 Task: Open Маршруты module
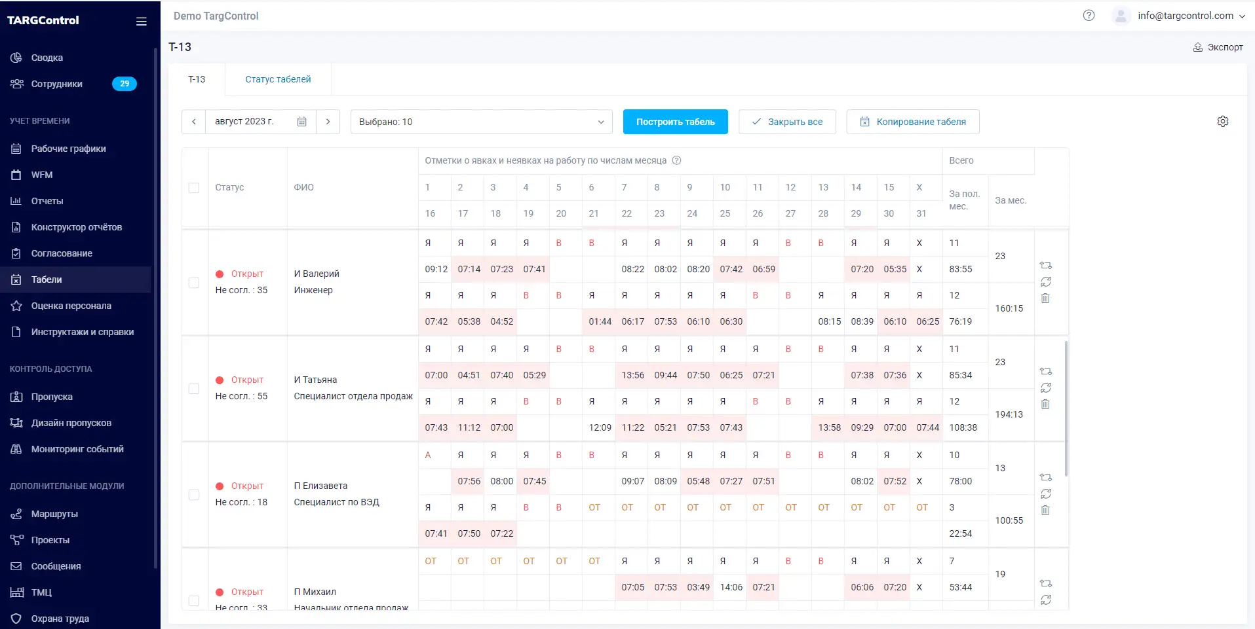pyautogui.click(x=75, y=514)
